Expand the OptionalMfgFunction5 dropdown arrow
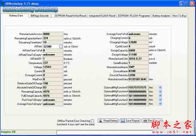This screenshot has width=196, height=136. [x=160, y=87]
